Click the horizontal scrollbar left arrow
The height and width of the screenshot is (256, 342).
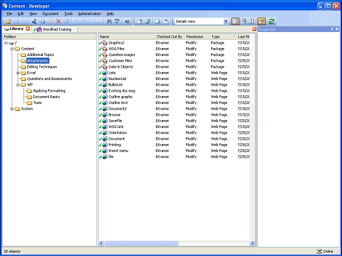click(x=101, y=243)
